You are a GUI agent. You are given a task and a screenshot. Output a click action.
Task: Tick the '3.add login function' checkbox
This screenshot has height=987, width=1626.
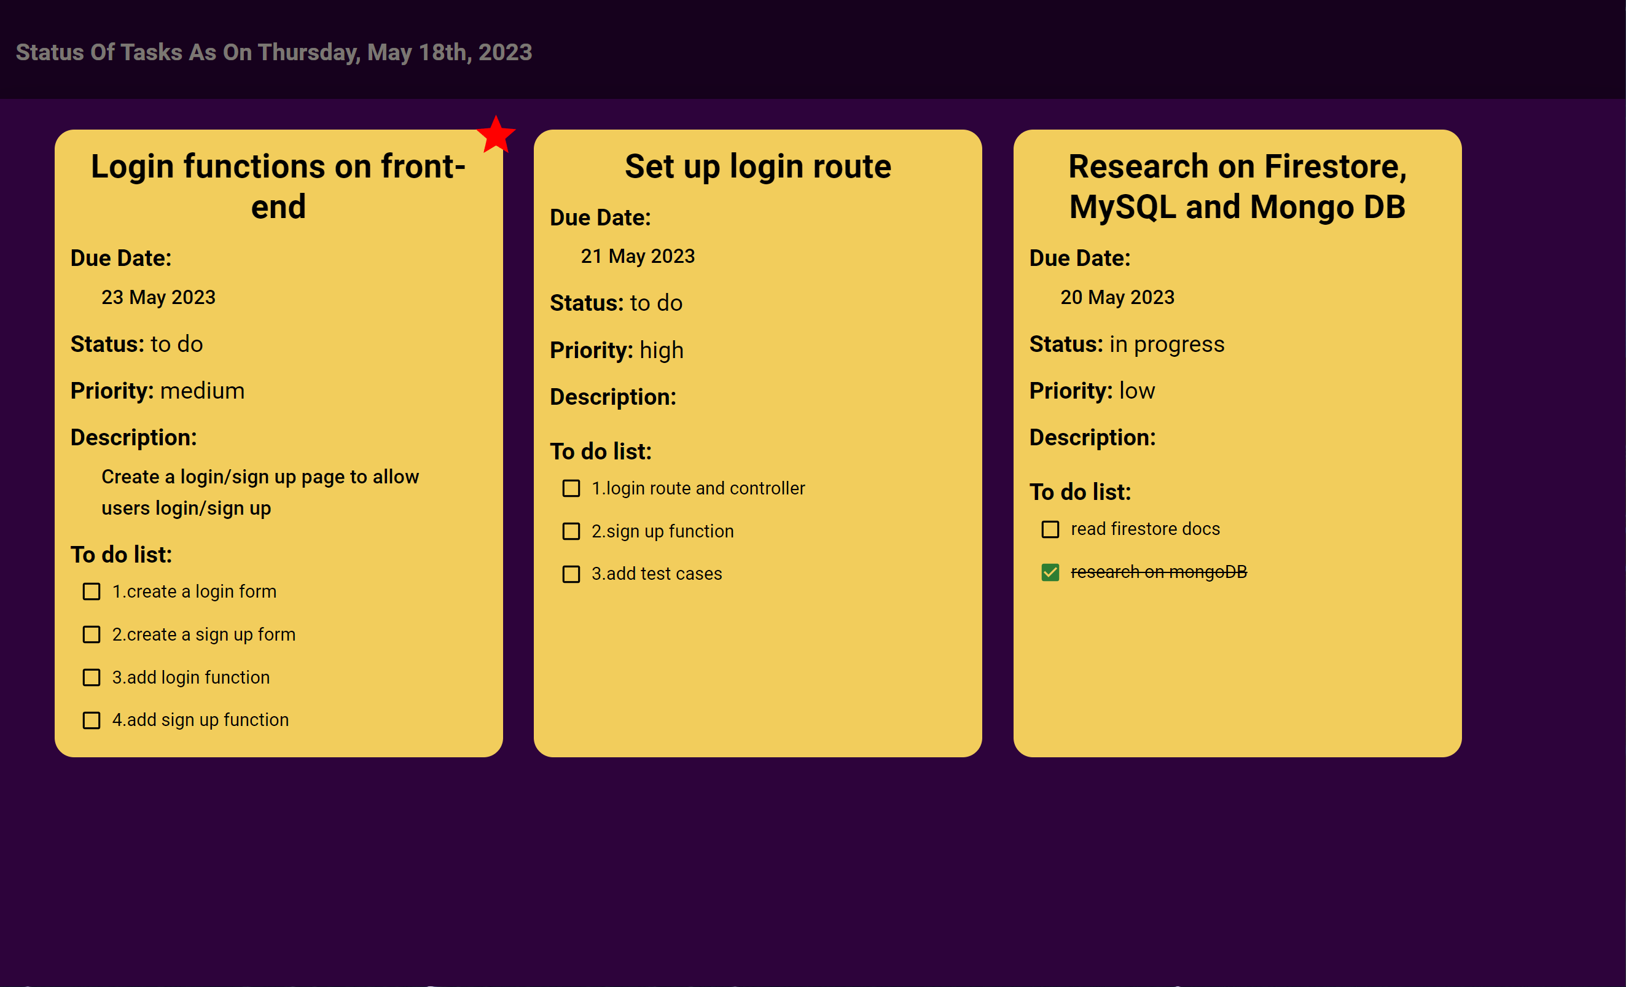pos(92,677)
